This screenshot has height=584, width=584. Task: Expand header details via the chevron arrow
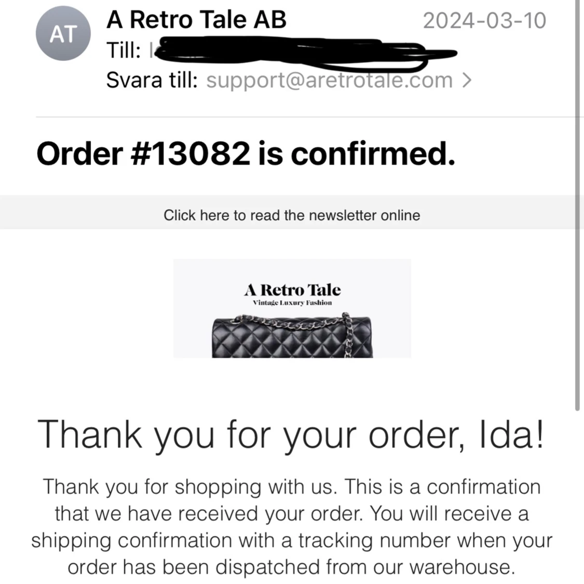467,80
